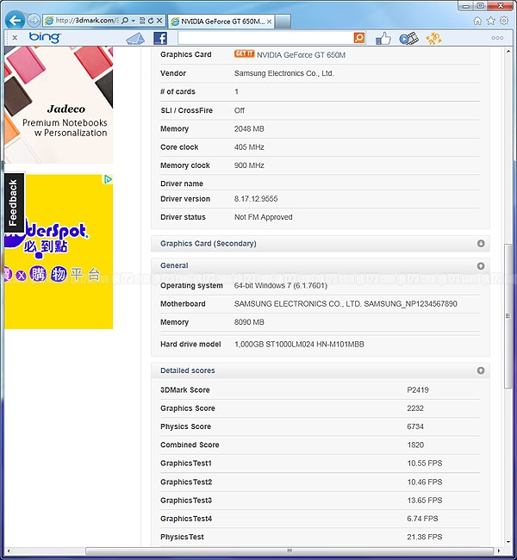Click the orange Bing search button

click(359, 38)
